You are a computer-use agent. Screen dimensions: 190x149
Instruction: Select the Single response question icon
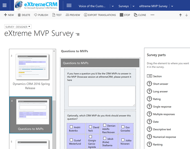point(149,107)
